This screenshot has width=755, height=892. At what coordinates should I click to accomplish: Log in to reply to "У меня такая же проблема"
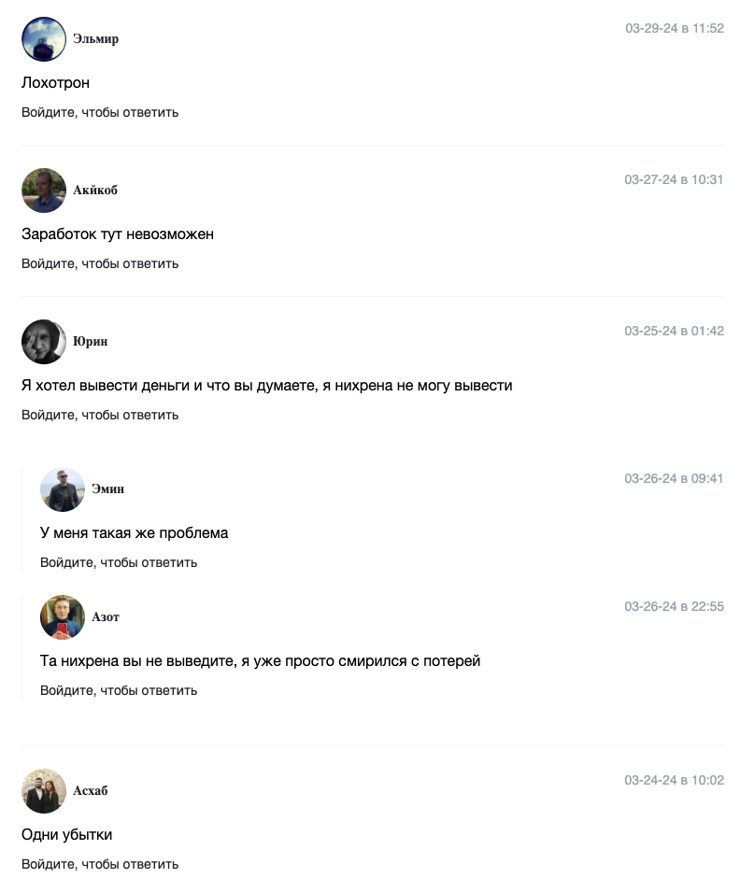pos(119,562)
